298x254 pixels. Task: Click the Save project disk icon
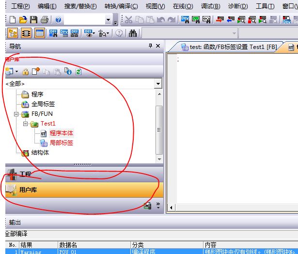point(33,20)
